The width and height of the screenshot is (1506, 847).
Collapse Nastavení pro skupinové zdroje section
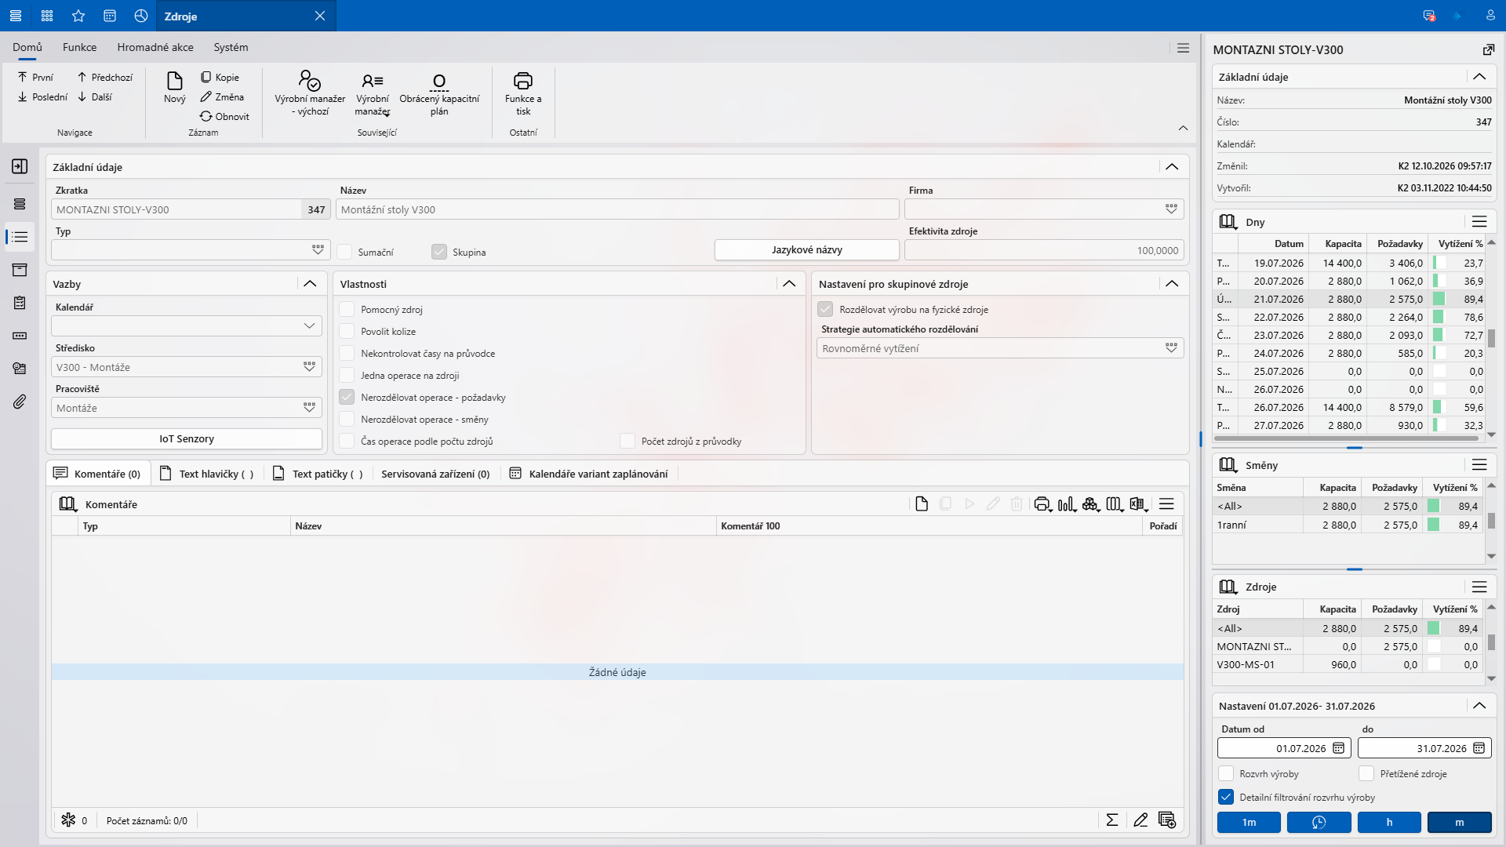pyautogui.click(x=1172, y=284)
